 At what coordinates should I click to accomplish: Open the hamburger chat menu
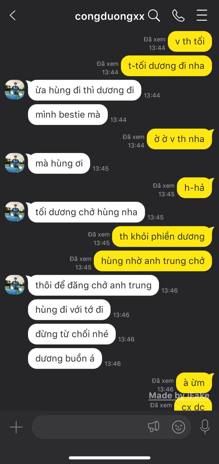pos(202,15)
